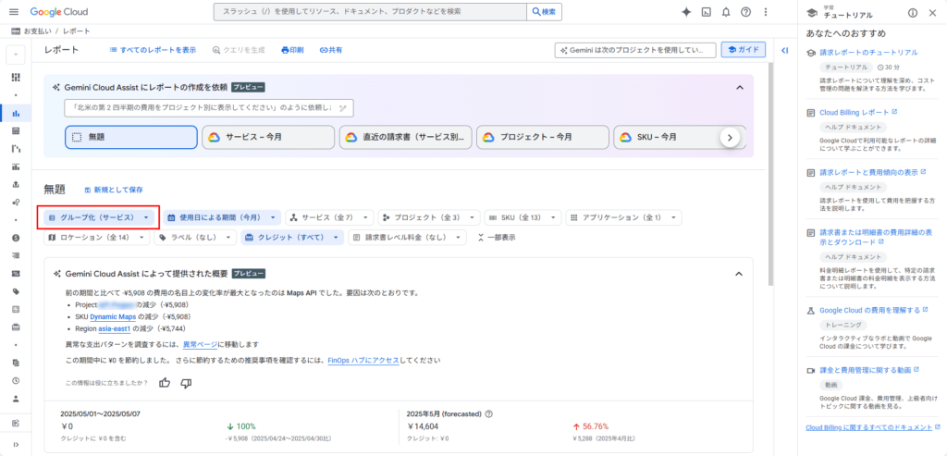The width and height of the screenshot is (947, 456).
Task: Open the アプリケーション（全 1）dropdown
Action: pos(624,216)
